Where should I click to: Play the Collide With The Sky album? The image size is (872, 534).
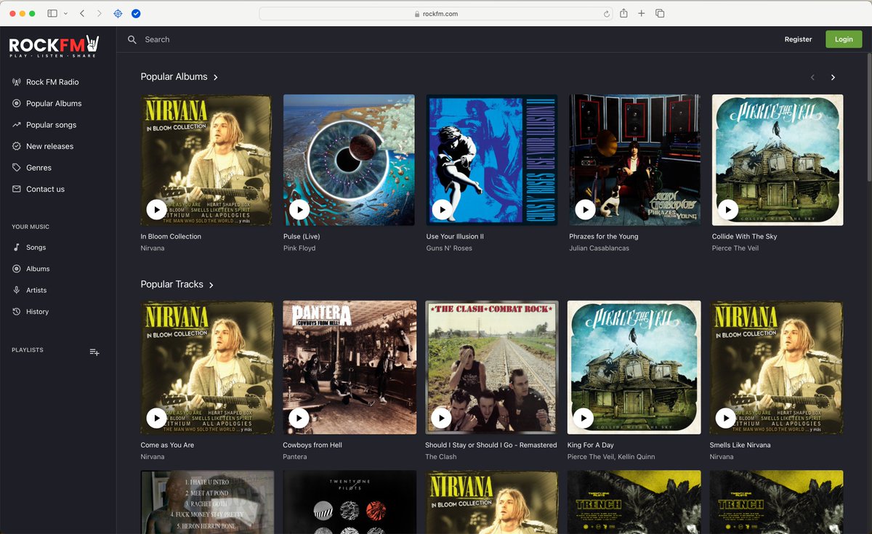(x=727, y=209)
